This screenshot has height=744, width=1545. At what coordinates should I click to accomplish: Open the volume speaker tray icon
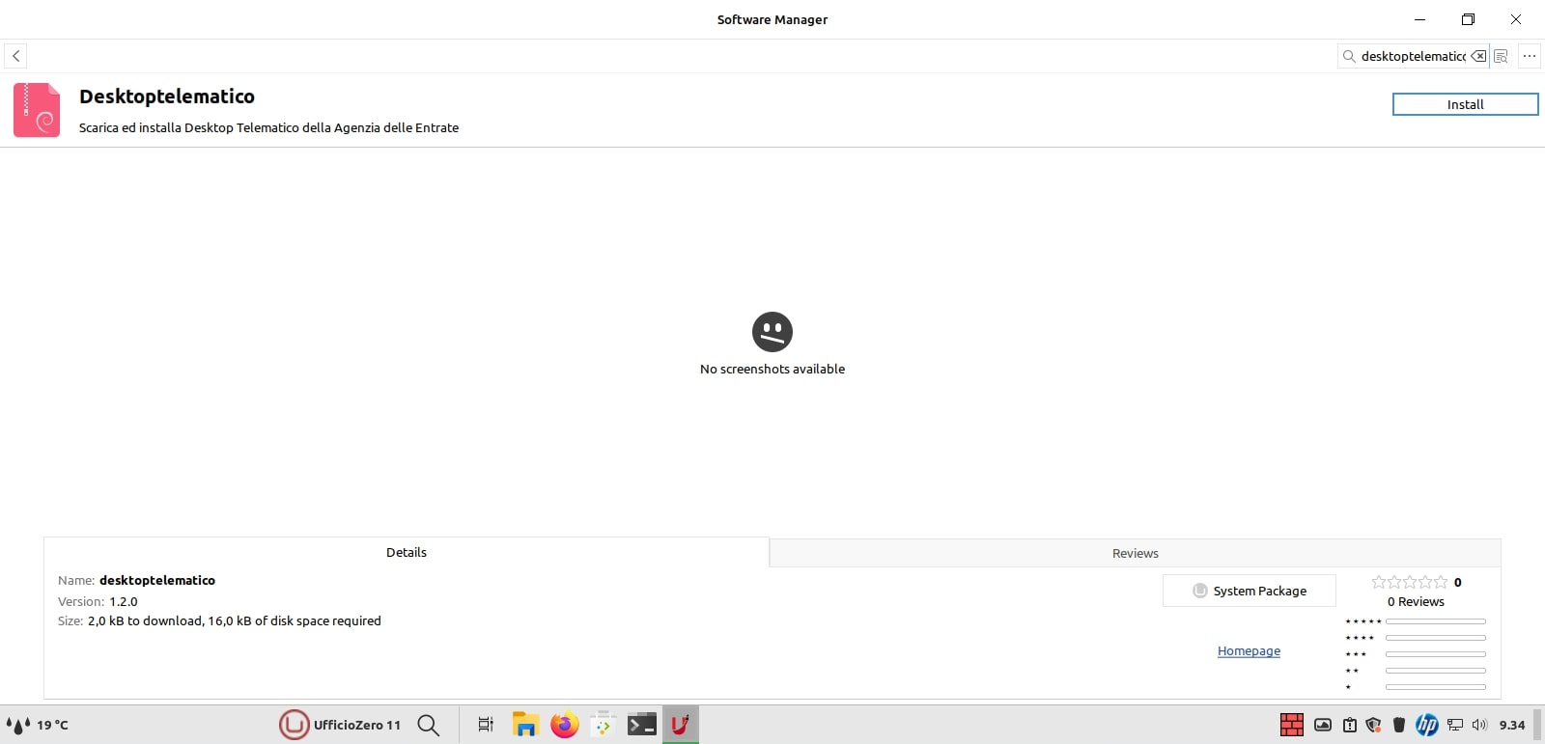coord(1480,725)
